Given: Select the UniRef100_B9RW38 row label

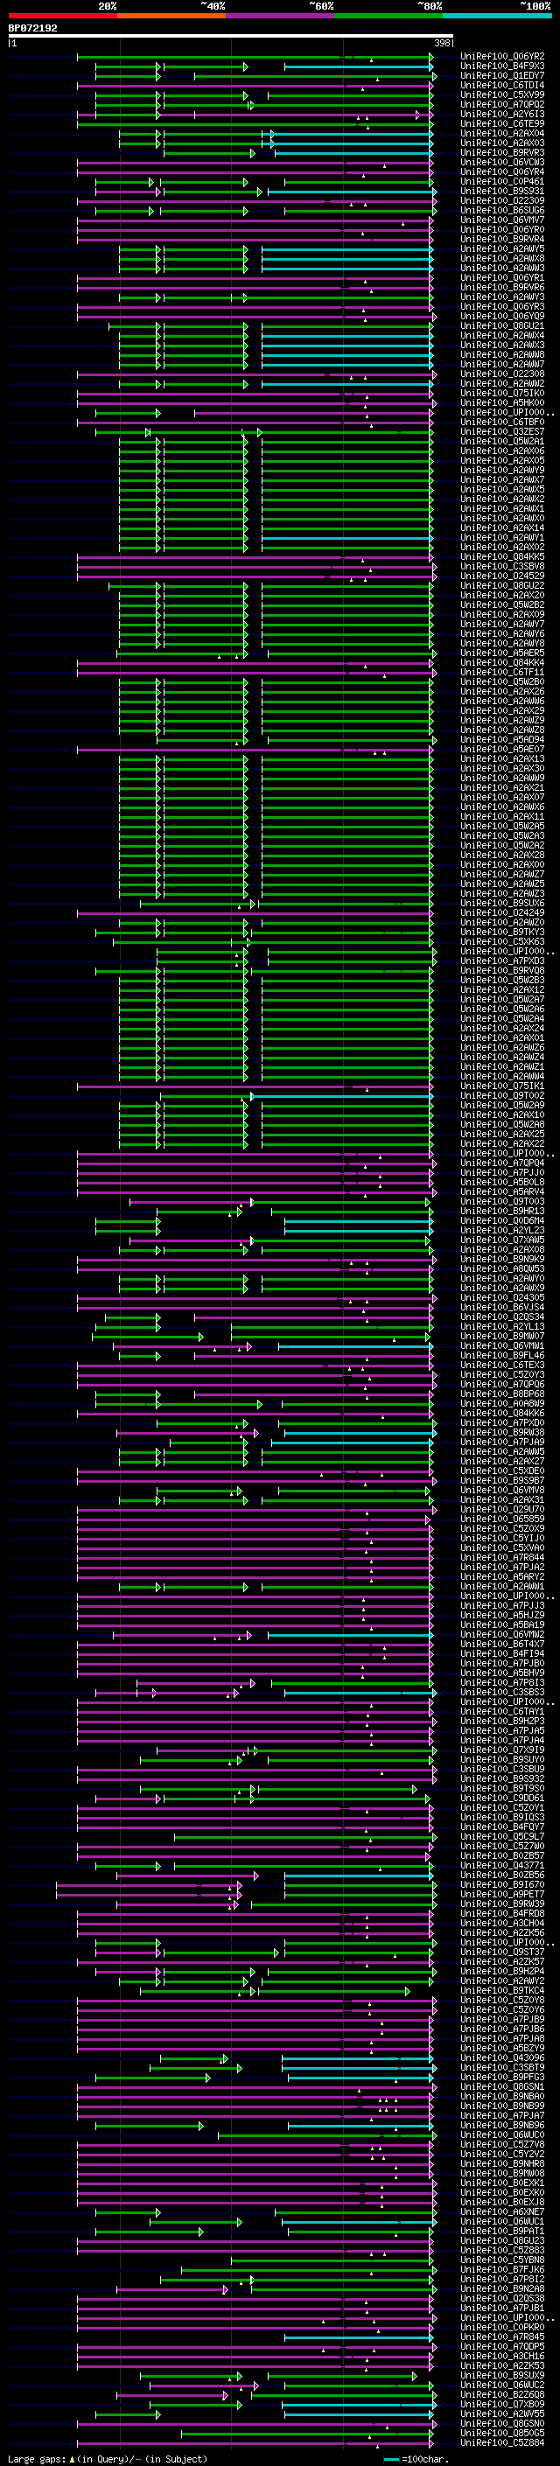Looking at the screenshot, I should [502, 1433].
